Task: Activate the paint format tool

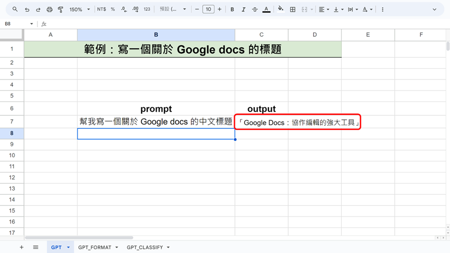Action: pos(60,9)
